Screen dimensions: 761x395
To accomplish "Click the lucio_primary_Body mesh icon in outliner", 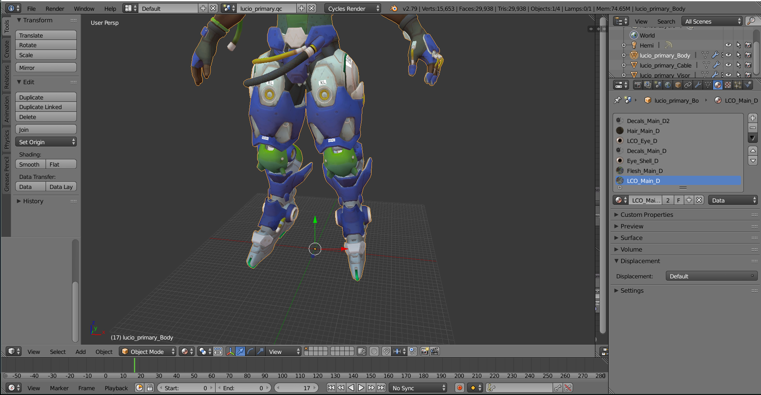I will pyautogui.click(x=634, y=55).
